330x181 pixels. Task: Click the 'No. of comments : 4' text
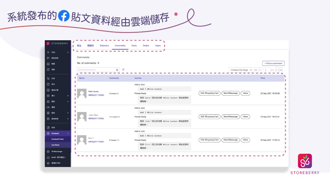click(88, 63)
